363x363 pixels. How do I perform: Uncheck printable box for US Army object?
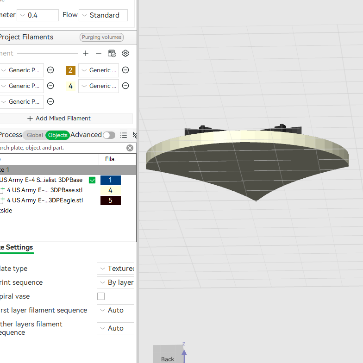point(92,180)
